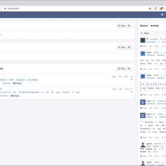Screen dimensions: 166x166
Task: Click the tab-sharing icon beside the Brave shield
Action: pyautogui.click(x=150, y=8)
